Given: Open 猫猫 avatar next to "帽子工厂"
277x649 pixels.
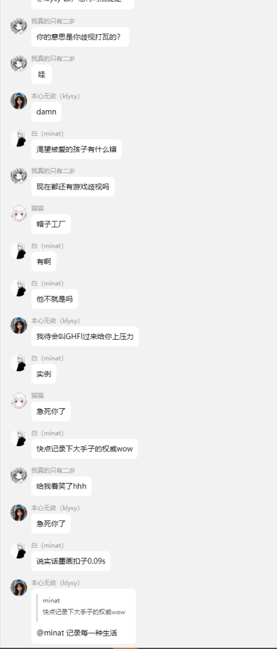Looking at the screenshot, I should (x=18, y=213).
